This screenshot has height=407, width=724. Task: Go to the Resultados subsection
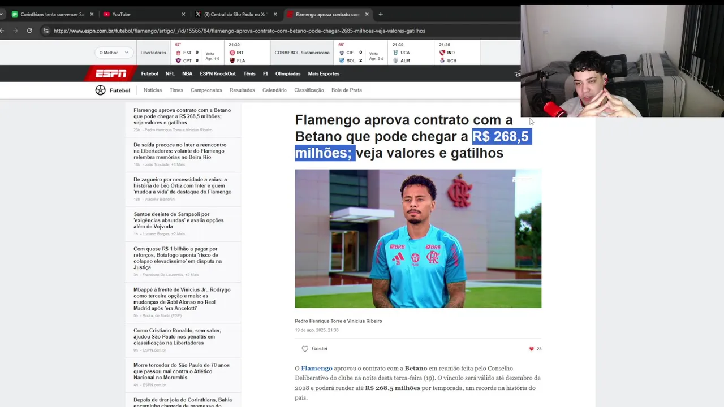(x=242, y=90)
